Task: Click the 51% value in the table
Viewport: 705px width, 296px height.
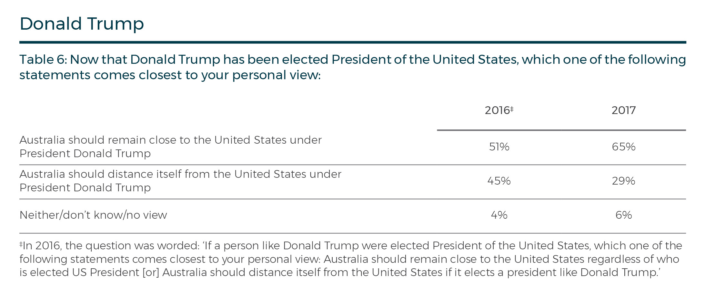Action: (499, 147)
